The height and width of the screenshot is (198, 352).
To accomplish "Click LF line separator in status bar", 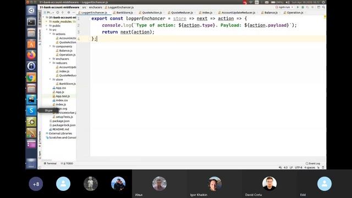I will (x=291, y=167).
